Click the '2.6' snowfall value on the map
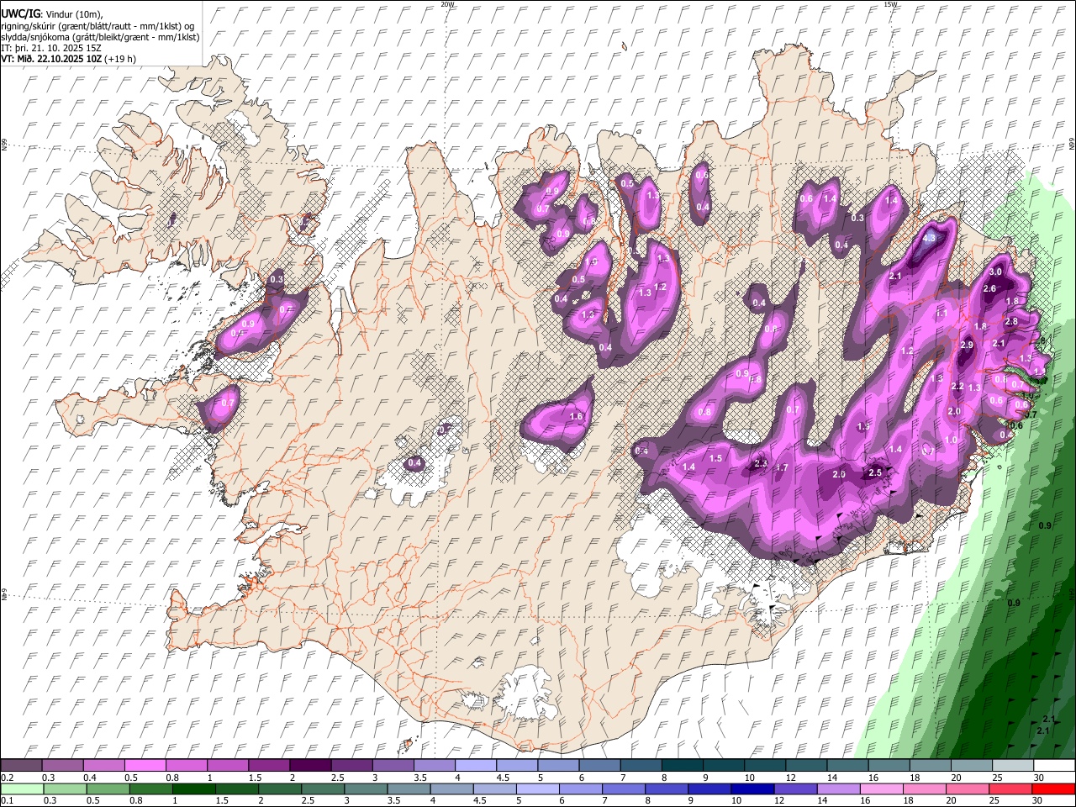The height and width of the screenshot is (807, 1076). [x=989, y=288]
